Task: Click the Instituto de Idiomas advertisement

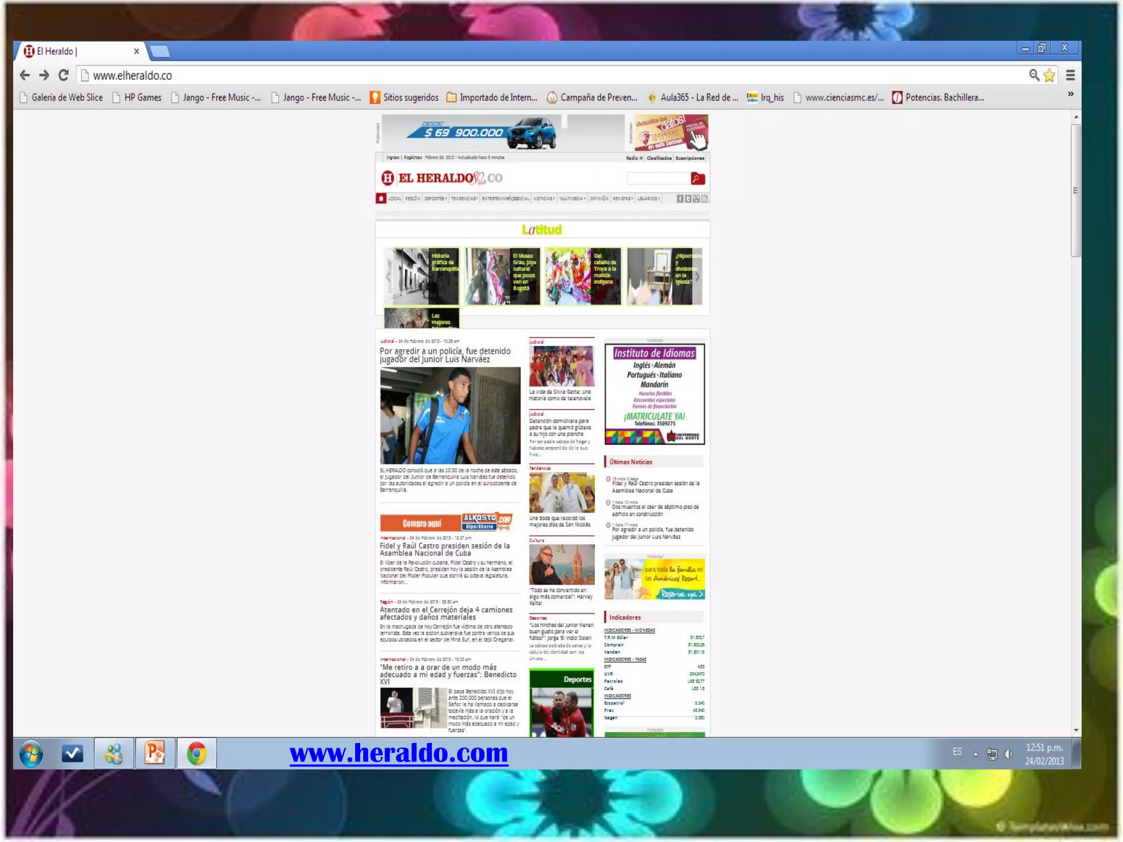Action: (x=655, y=394)
